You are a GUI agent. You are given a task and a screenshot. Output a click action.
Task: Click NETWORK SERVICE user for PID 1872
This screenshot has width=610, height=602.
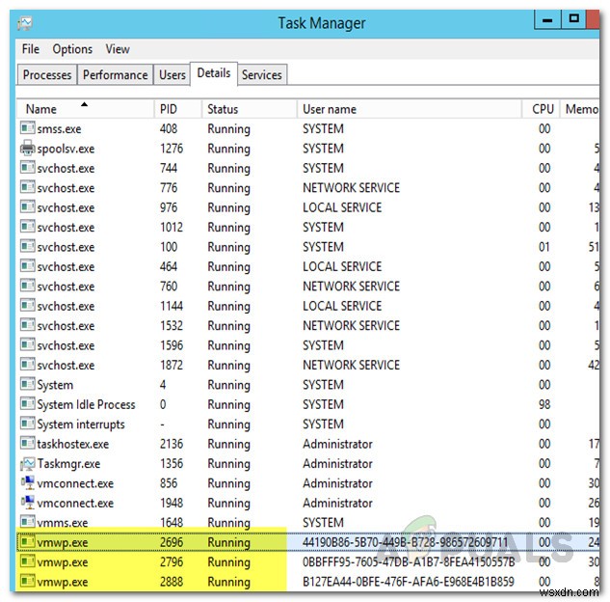tap(351, 365)
